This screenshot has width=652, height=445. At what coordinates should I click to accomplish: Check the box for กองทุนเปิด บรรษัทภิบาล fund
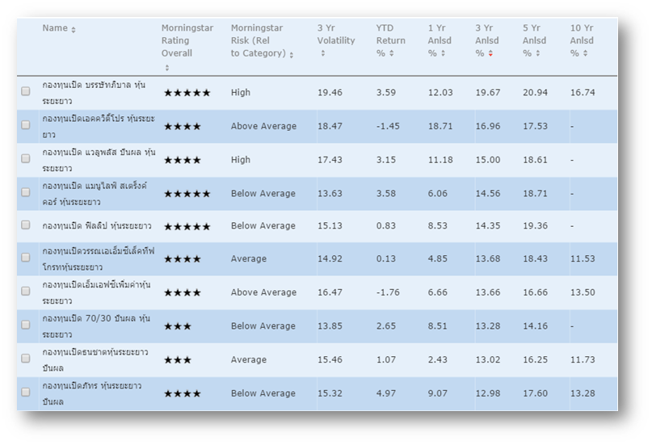(x=26, y=91)
